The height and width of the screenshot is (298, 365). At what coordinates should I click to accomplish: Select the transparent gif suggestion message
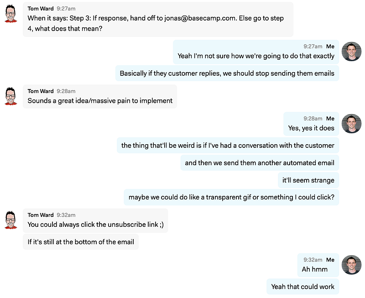[x=231, y=197]
